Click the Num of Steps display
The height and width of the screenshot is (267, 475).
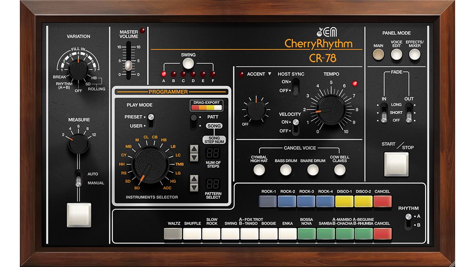(x=213, y=153)
